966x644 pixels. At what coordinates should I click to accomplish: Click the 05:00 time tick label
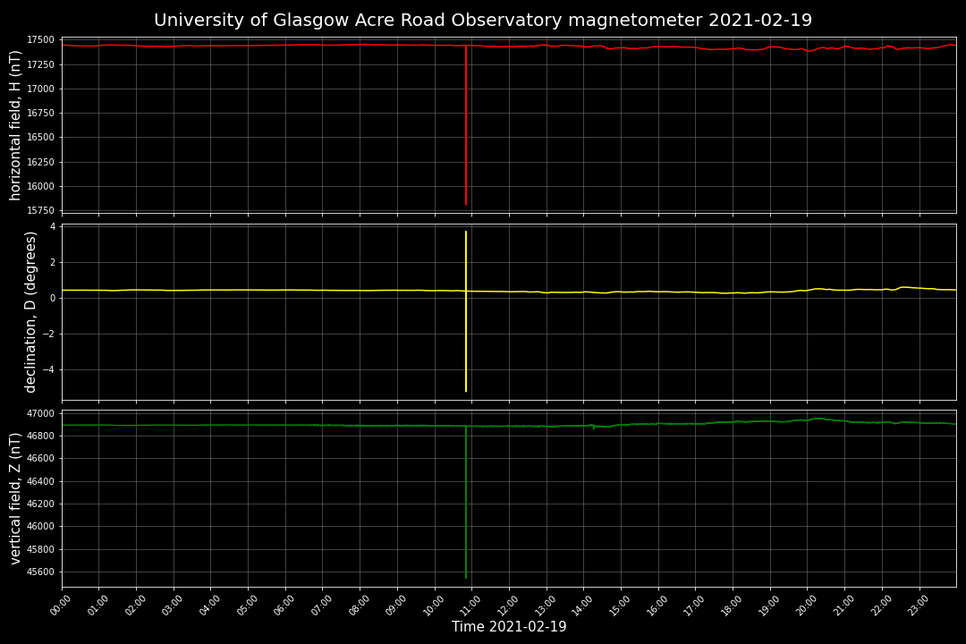247,606
